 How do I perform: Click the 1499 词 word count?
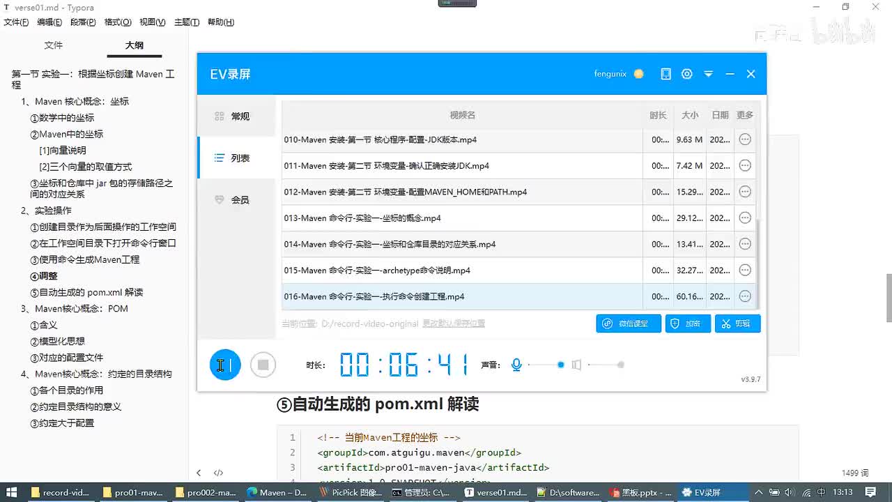855,473
